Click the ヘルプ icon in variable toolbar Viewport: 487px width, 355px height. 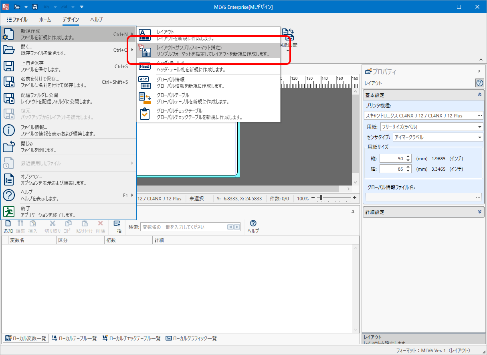pyautogui.click(x=253, y=224)
